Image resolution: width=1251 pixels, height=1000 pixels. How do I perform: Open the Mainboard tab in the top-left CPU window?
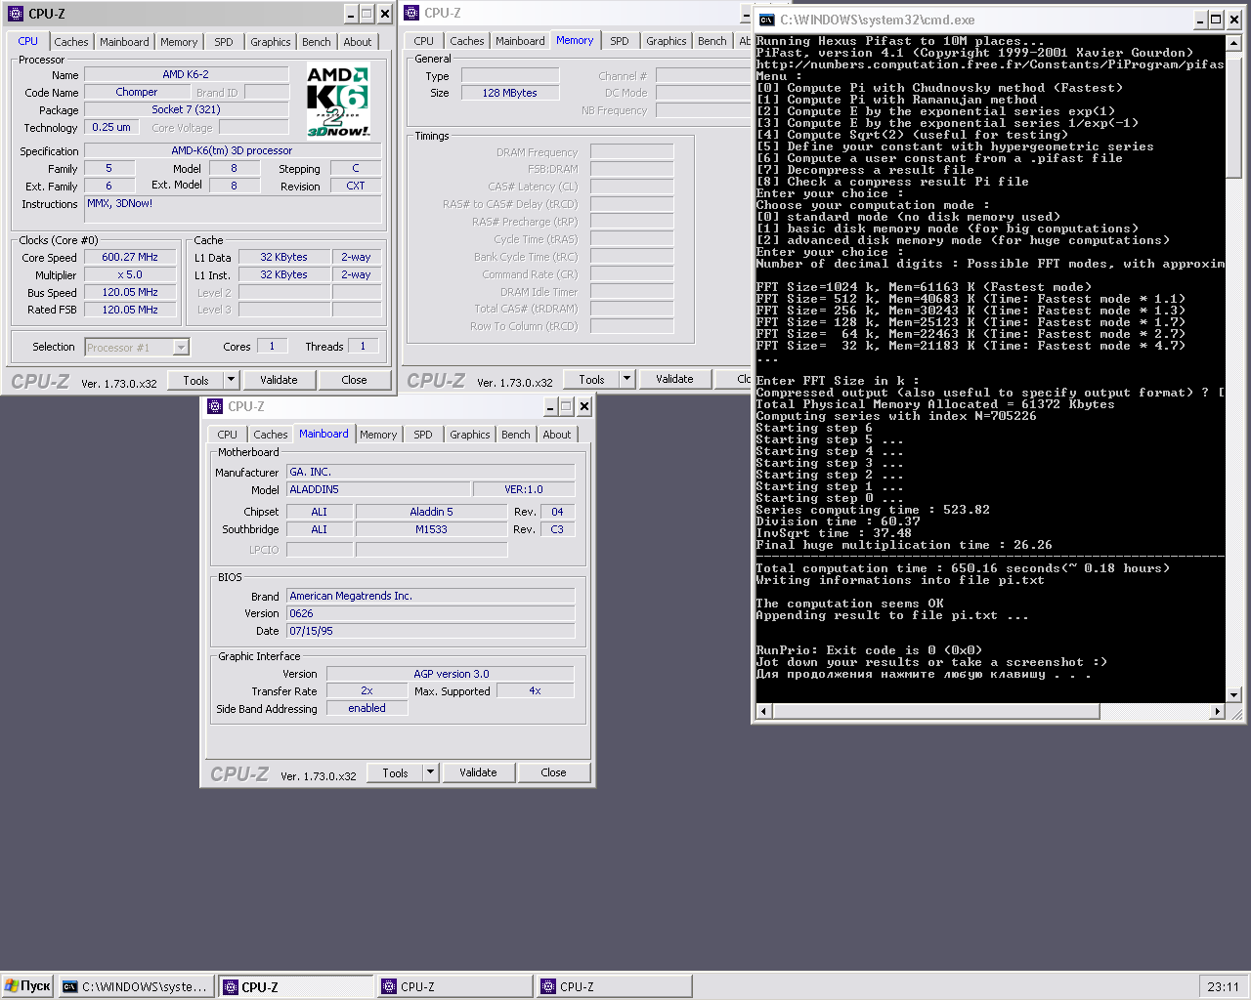click(124, 42)
